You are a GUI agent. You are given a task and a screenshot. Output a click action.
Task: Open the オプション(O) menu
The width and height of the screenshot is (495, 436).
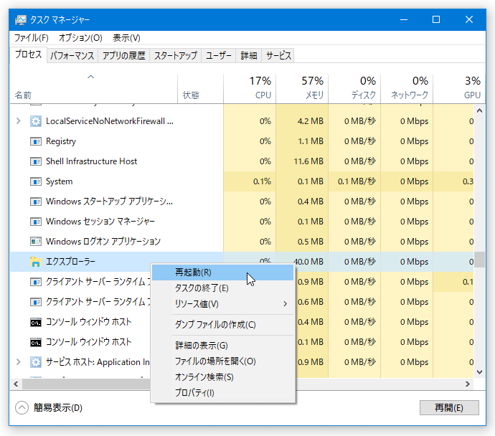click(80, 38)
